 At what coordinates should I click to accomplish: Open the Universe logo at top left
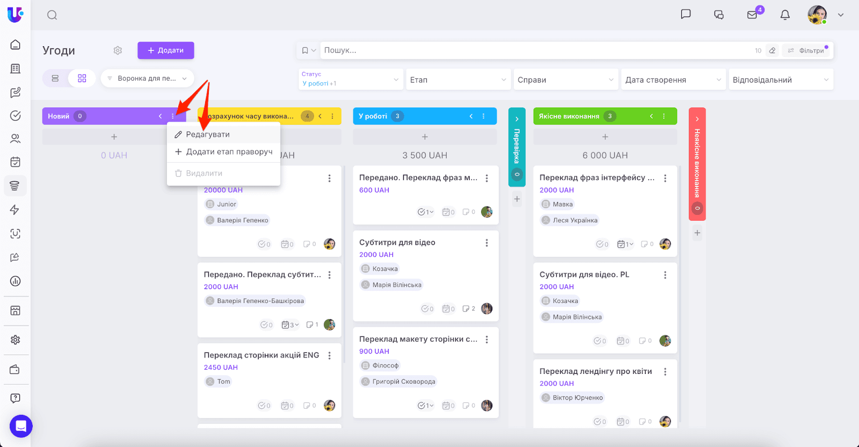[15, 15]
